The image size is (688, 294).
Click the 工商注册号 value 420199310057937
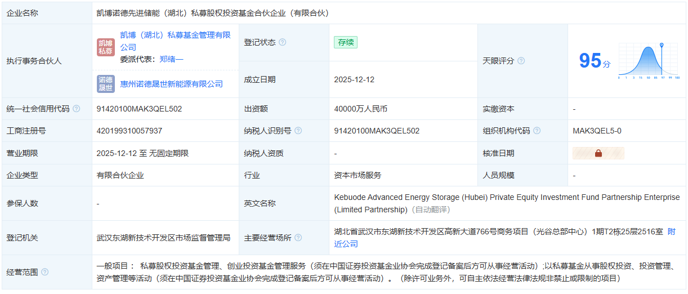click(129, 131)
